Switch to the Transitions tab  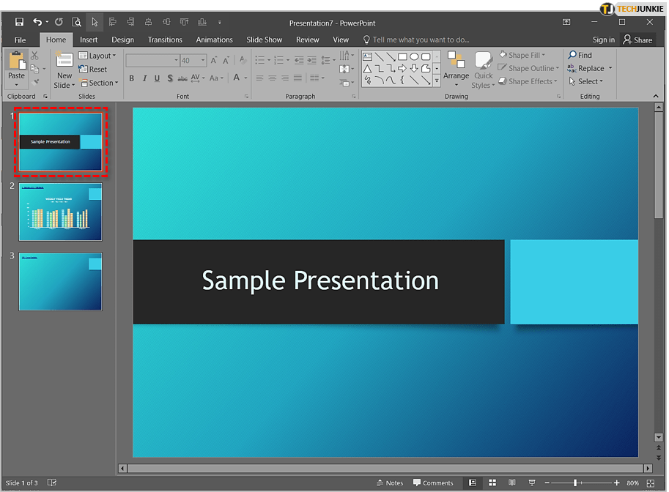tap(165, 40)
